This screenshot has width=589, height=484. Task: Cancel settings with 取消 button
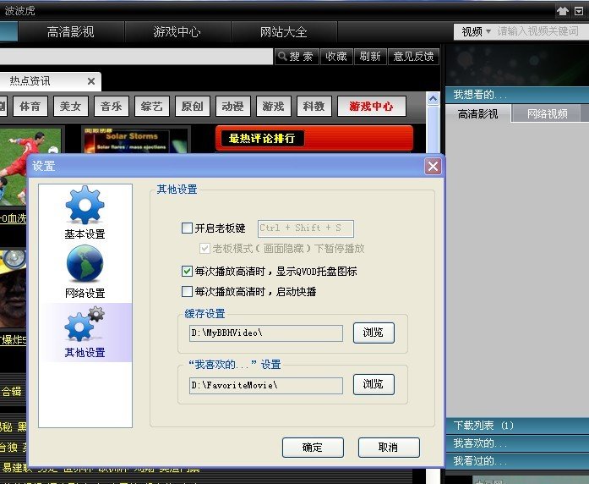click(x=389, y=447)
